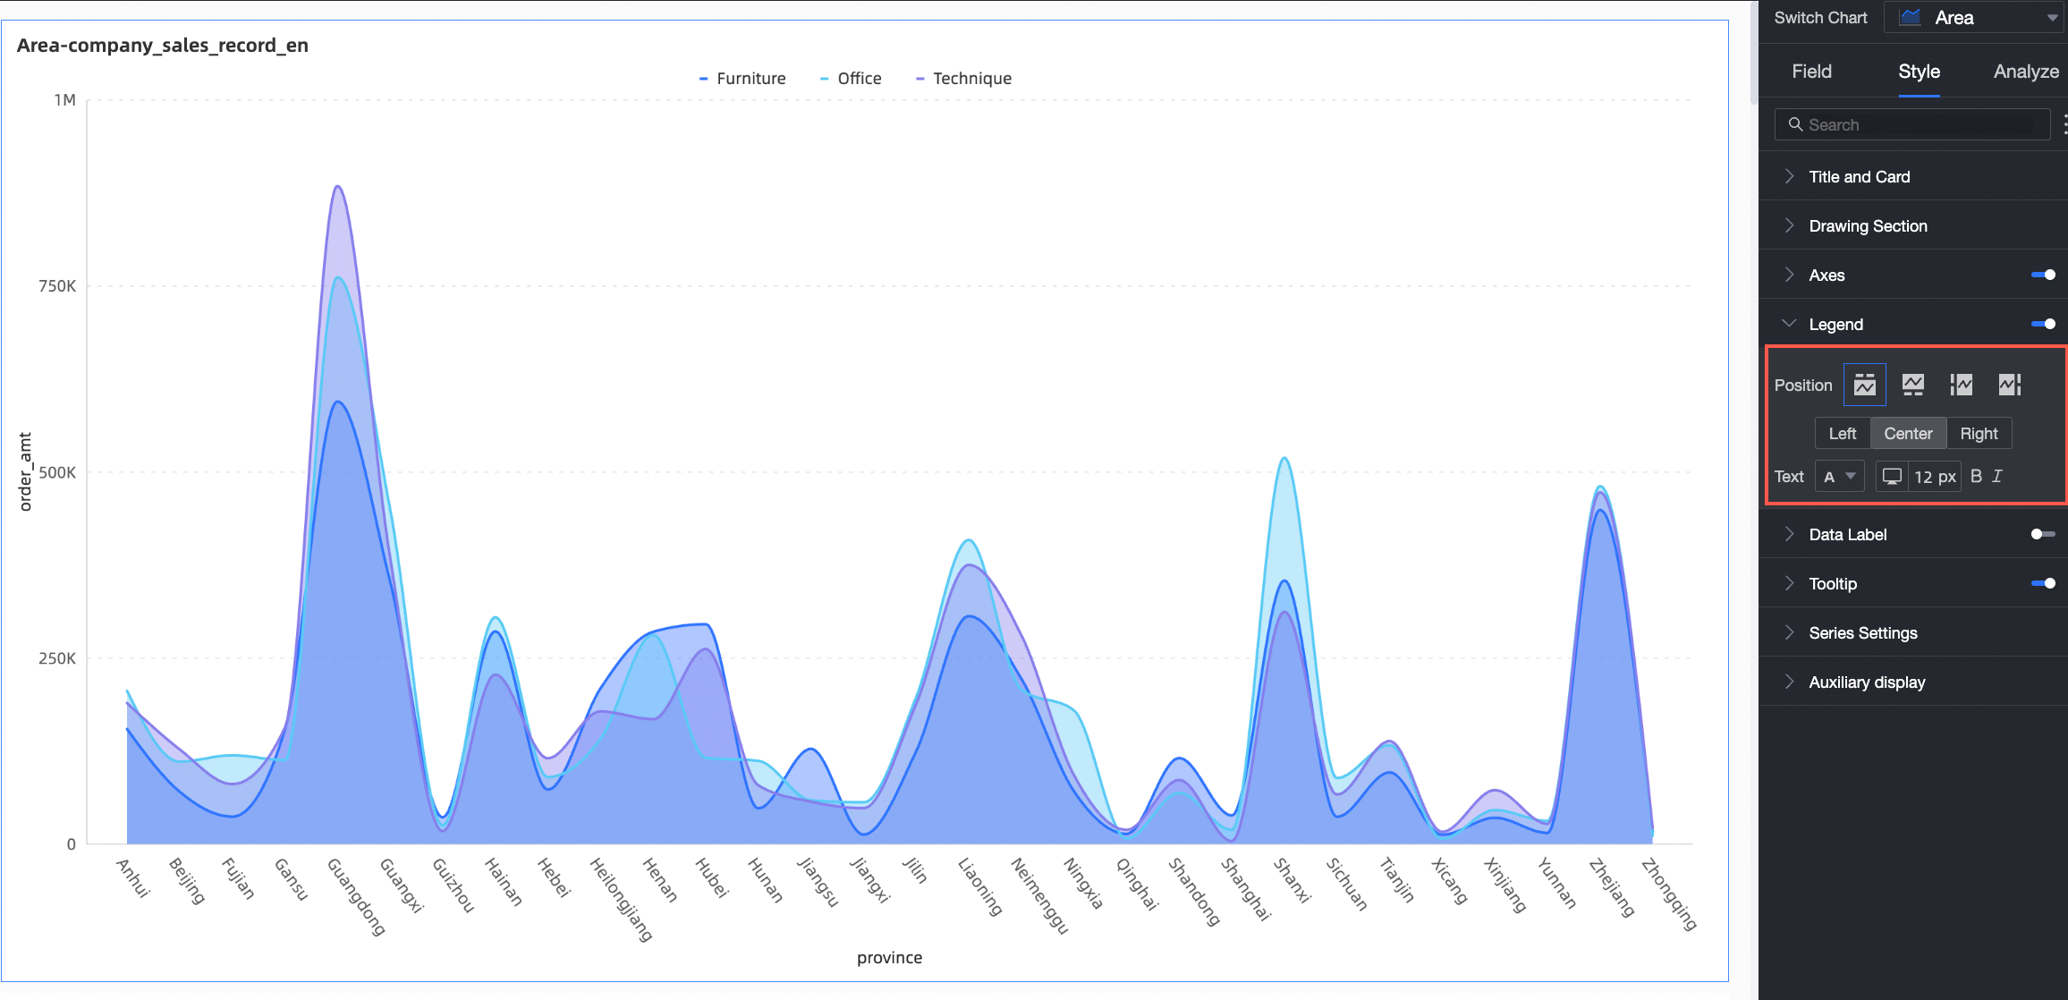Toggle Furniture series in chart legend

coord(742,79)
